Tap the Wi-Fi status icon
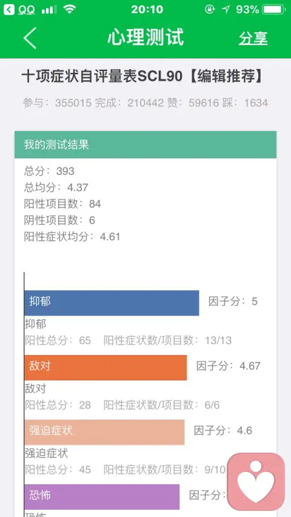The height and width of the screenshot is (517, 291). coord(70,10)
